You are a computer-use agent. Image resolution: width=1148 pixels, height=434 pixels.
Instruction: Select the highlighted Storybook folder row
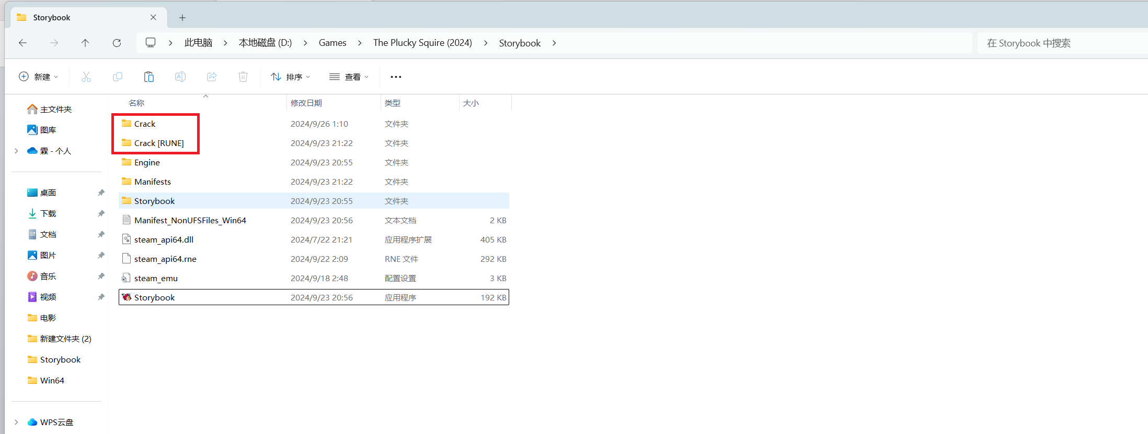(314, 201)
